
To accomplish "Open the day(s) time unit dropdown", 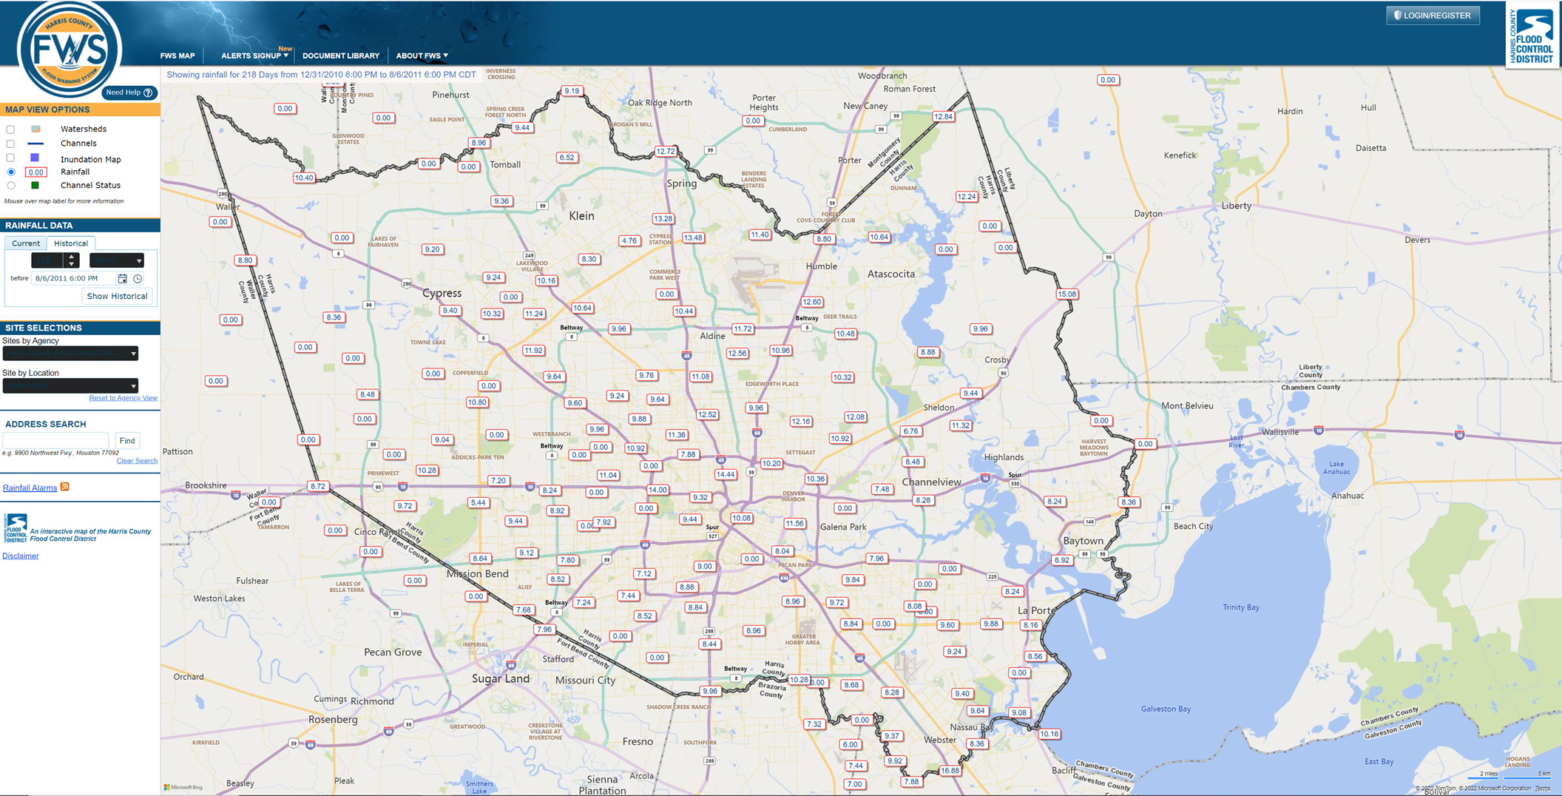I will (117, 260).
